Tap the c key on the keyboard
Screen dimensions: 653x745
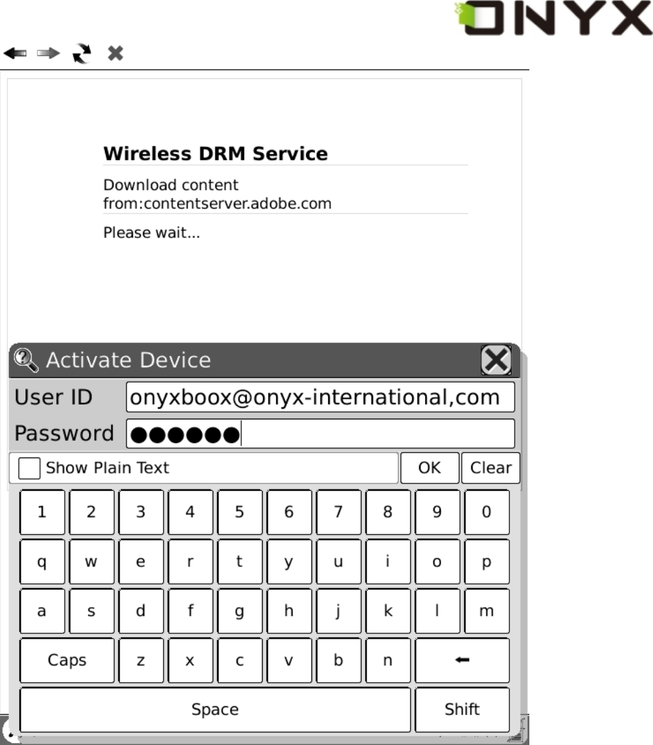(240, 661)
